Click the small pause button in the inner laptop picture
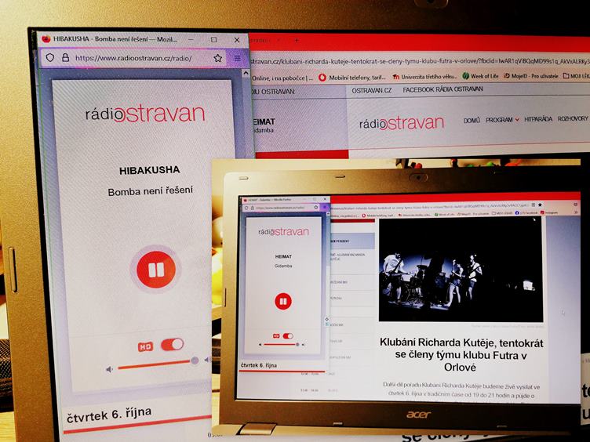 tap(283, 301)
